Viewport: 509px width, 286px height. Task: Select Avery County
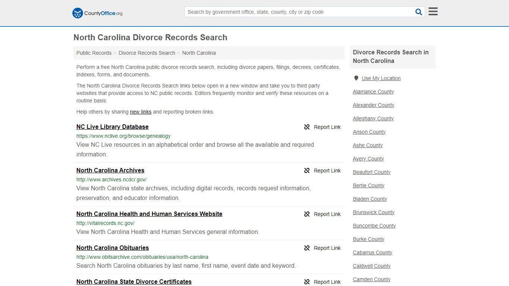pos(369,159)
